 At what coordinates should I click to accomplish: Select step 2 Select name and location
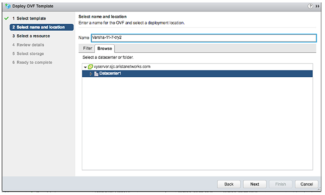[x=42, y=27]
